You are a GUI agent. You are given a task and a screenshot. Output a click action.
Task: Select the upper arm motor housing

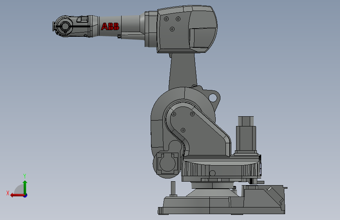click(187, 29)
